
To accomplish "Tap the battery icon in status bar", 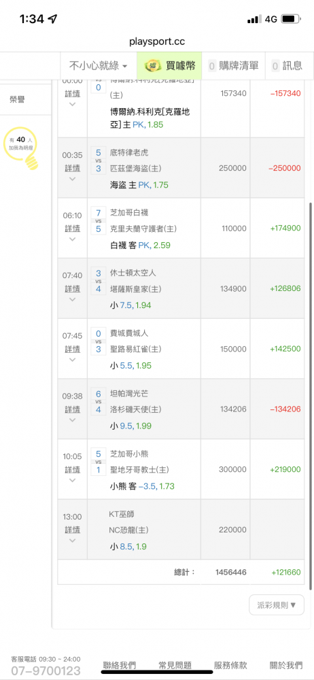I will click(291, 19).
